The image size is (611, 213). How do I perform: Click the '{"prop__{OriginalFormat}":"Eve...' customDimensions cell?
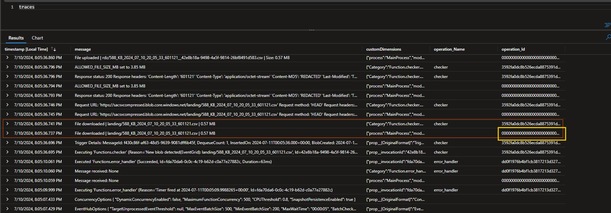395,209
